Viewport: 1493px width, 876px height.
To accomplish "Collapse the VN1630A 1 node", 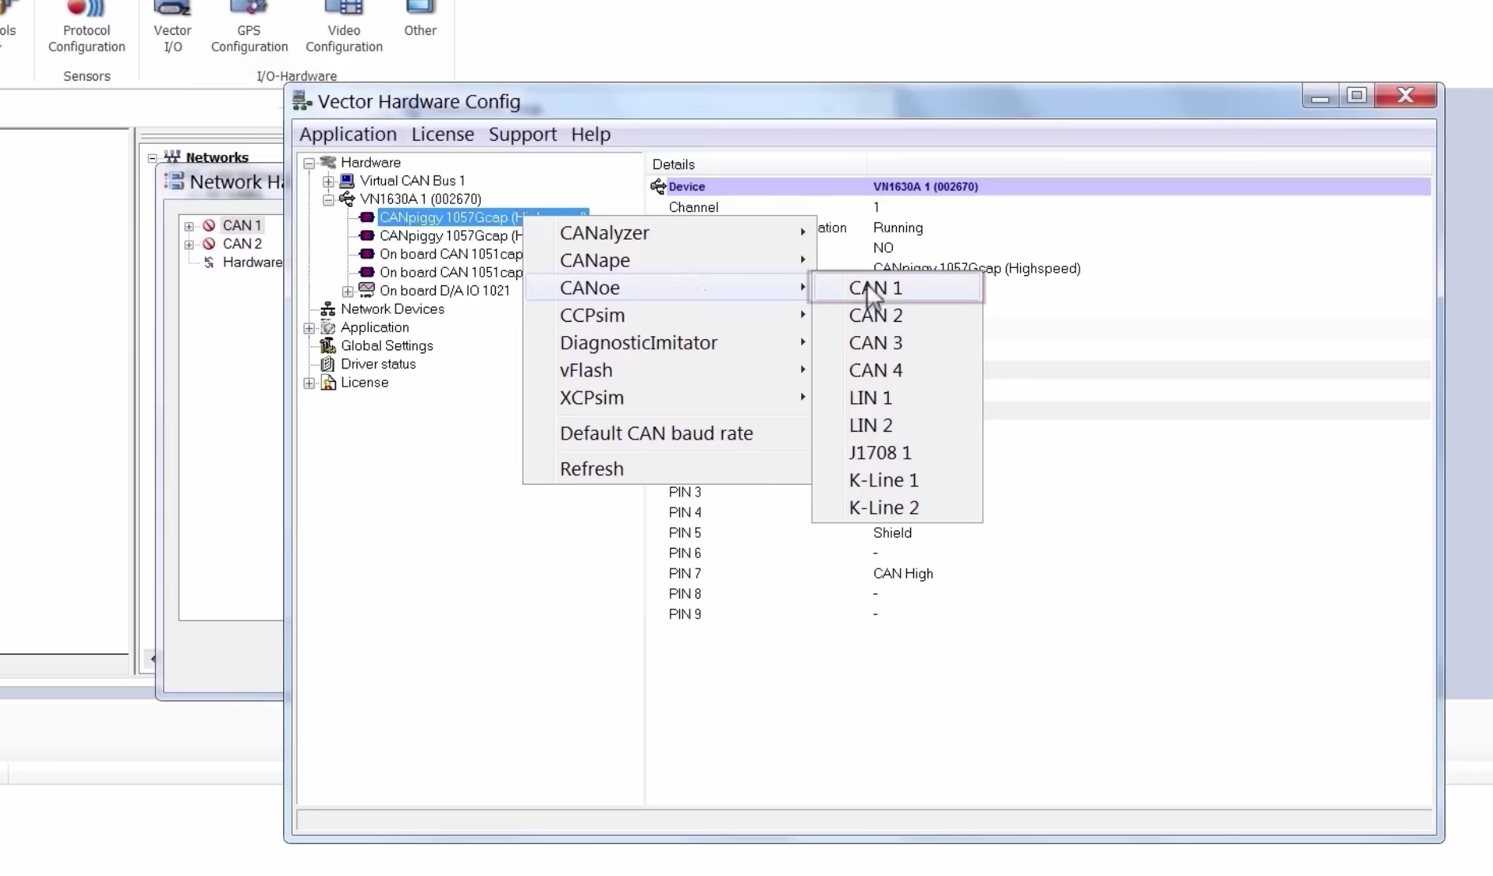I will point(328,199).
